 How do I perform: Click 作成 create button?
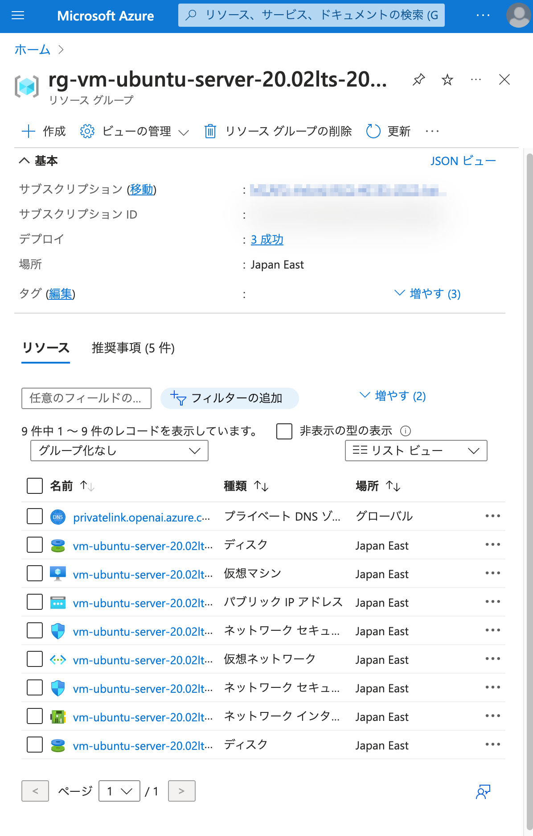pos(44,131)
